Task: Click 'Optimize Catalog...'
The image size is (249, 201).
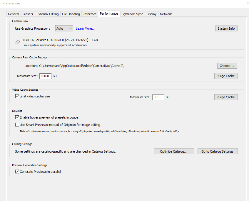Action: pyautogui.click(x=174, y=151)
